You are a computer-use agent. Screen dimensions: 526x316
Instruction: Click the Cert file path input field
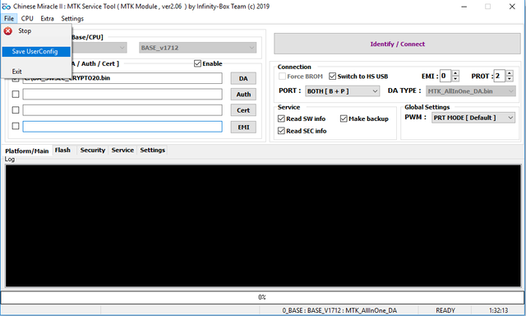(122, 109)
